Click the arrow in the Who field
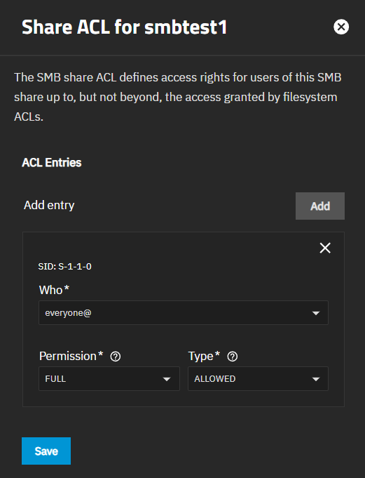This screenshot has width=365, height=478. click(x=316, y=313)
